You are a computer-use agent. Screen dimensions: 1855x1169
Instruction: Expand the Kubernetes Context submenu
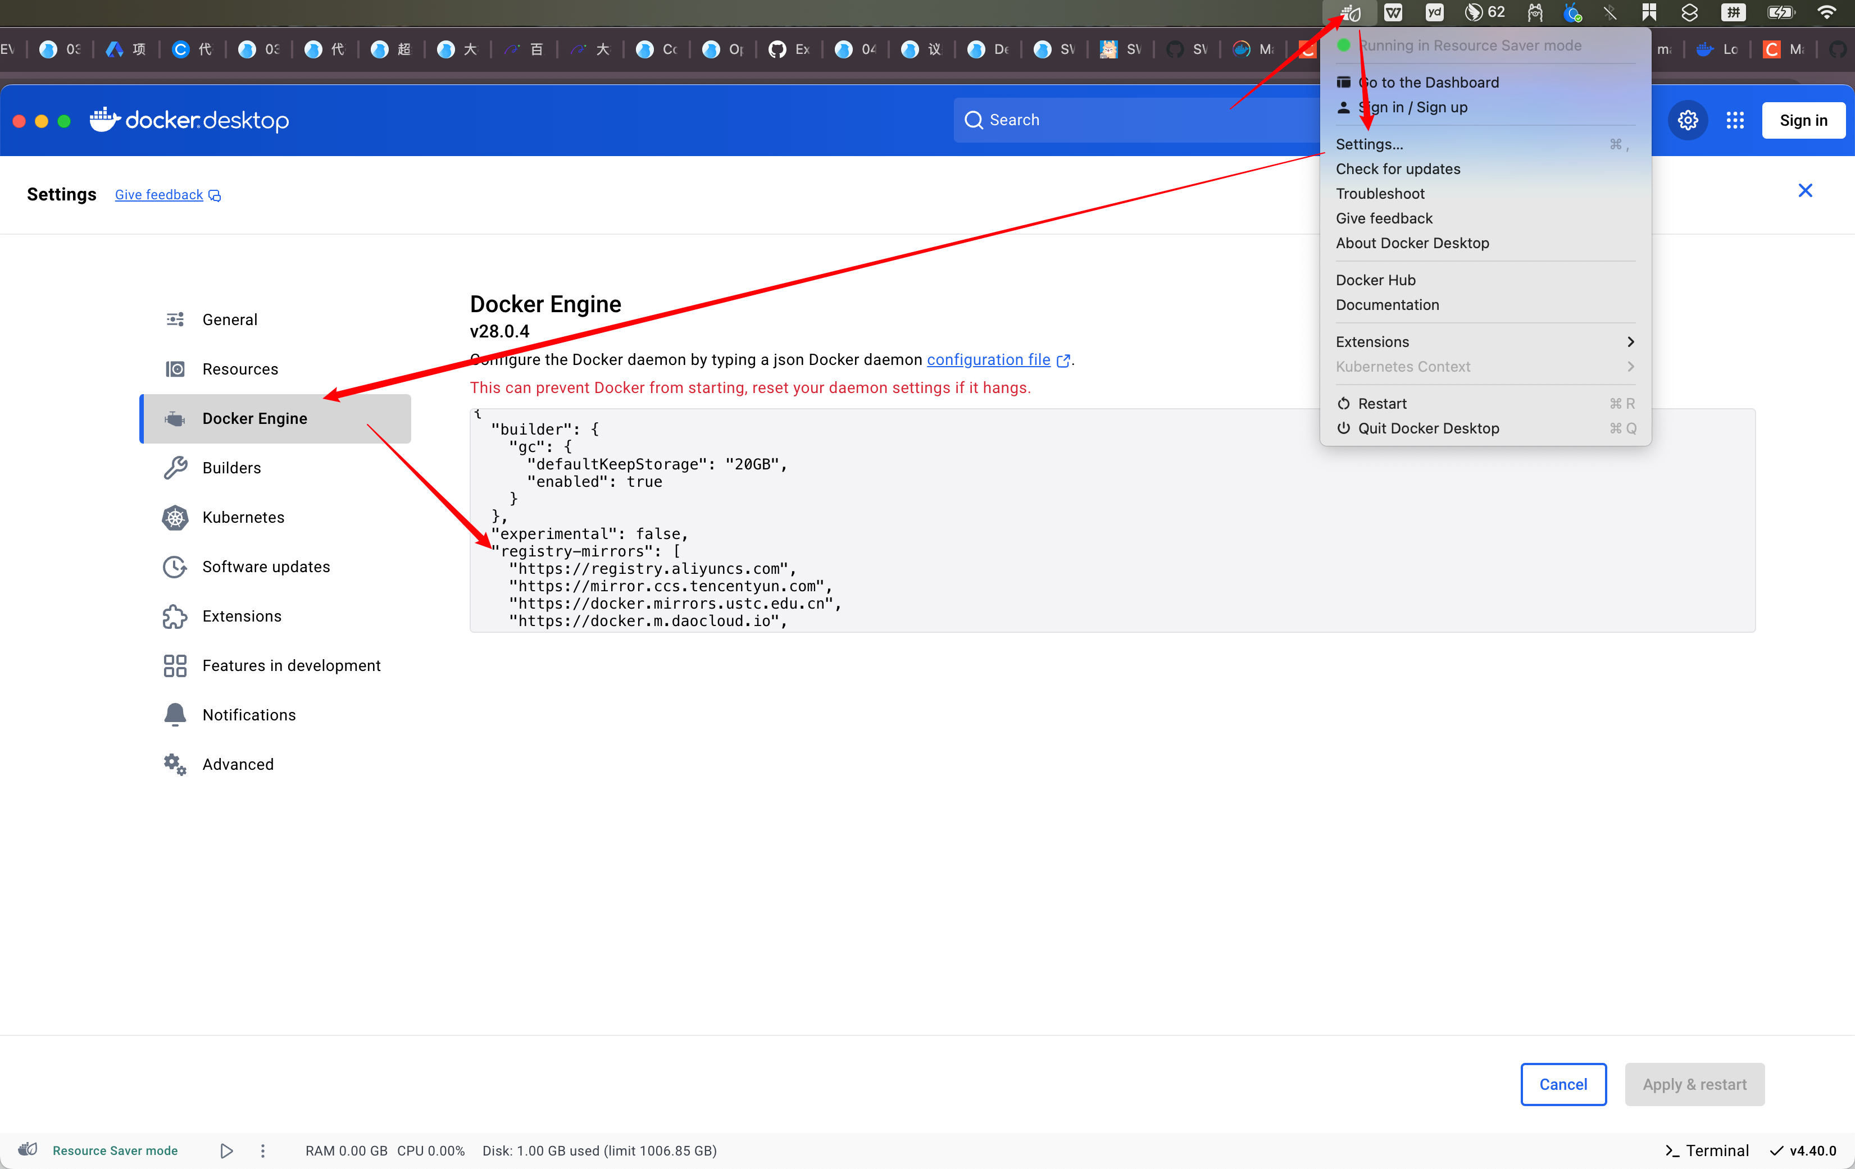click(1630, 367)
